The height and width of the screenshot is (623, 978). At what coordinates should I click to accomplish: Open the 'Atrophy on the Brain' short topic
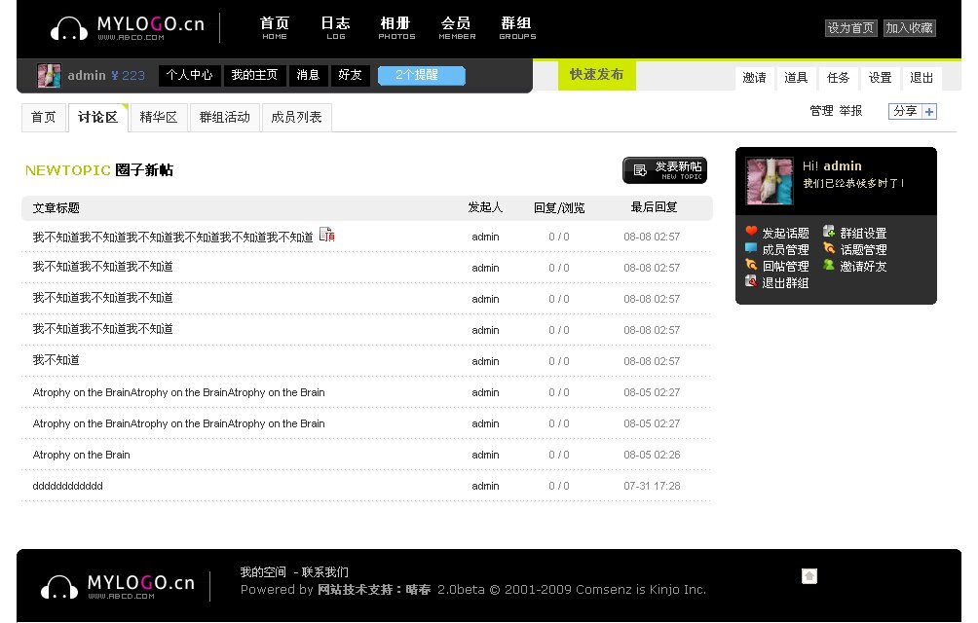[x=81, y=455]
